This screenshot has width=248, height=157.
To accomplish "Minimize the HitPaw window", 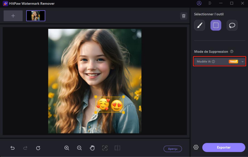I will [x=221, y=3].
